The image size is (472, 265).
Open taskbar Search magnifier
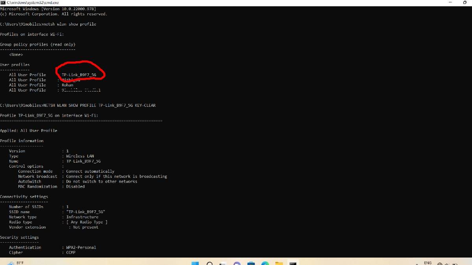tap(210, 263)
